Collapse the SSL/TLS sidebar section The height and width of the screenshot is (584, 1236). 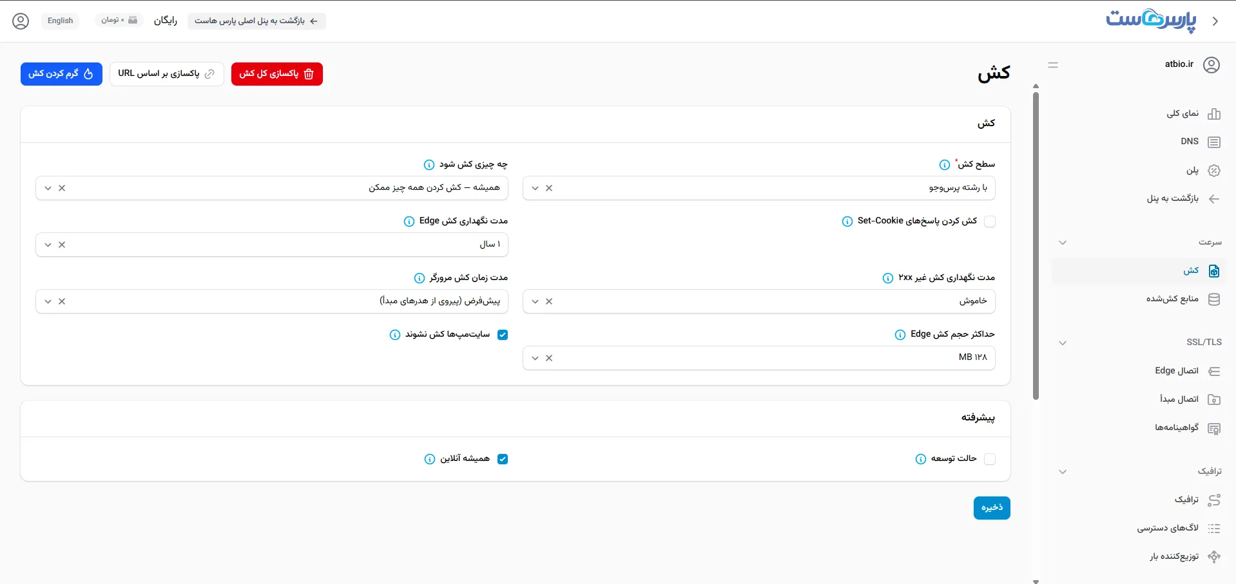tap(1063, 343)
